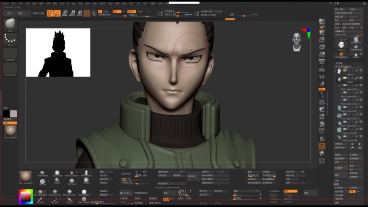Pick a hue in the color picker square
Screen dimensions: 368x207
[26, 196]
